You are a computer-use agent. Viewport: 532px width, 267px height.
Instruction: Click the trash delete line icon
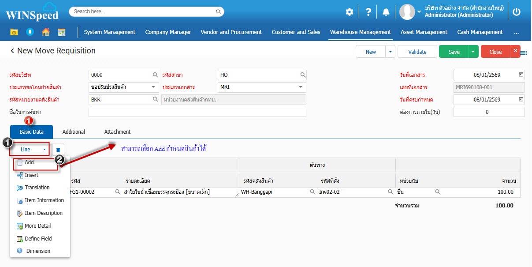pyautogui.click(x=58, y=150)
